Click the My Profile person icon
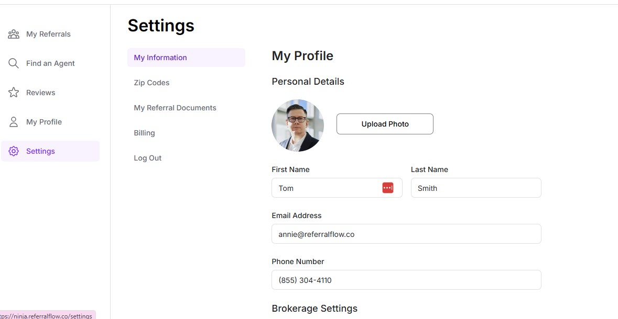This screenshot has height=319, width=618. 14,121
